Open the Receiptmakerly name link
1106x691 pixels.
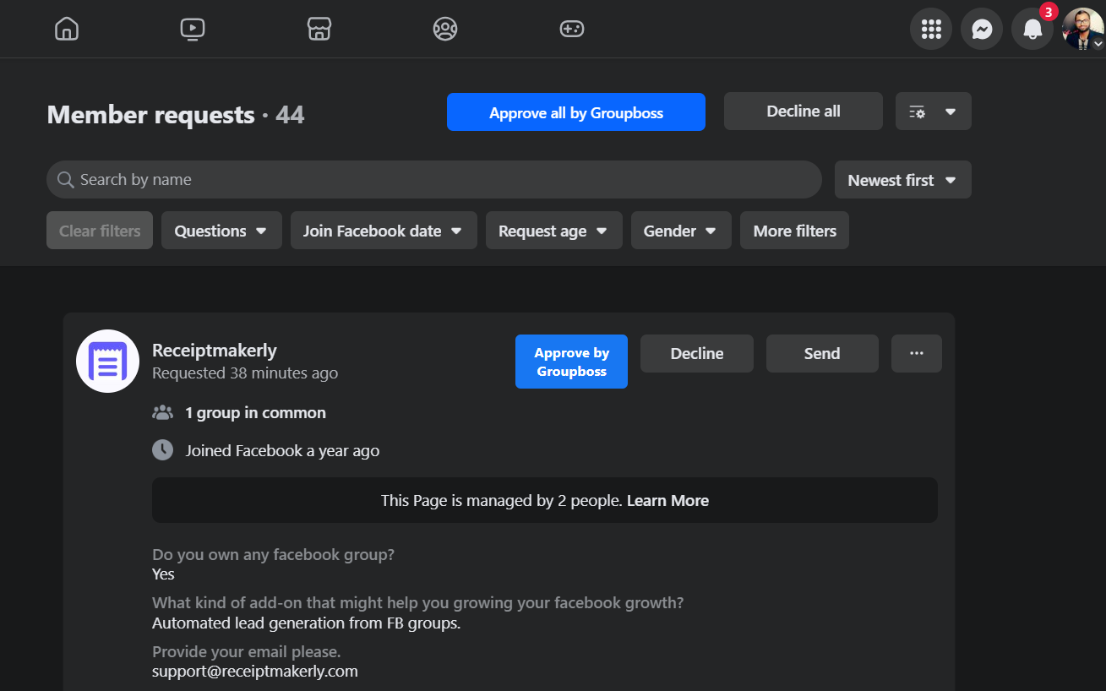(215, 351)
